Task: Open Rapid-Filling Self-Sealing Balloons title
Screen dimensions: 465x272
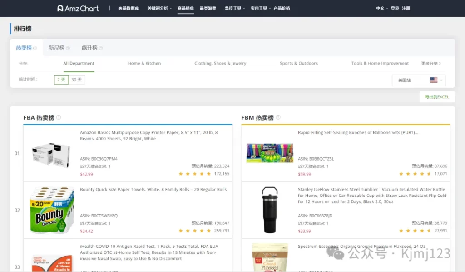Action: point(358,132)
